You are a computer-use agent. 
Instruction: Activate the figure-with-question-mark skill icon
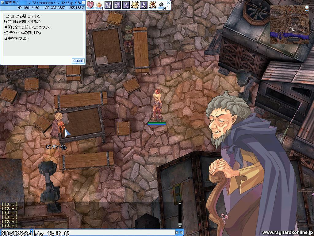[117, 5]
